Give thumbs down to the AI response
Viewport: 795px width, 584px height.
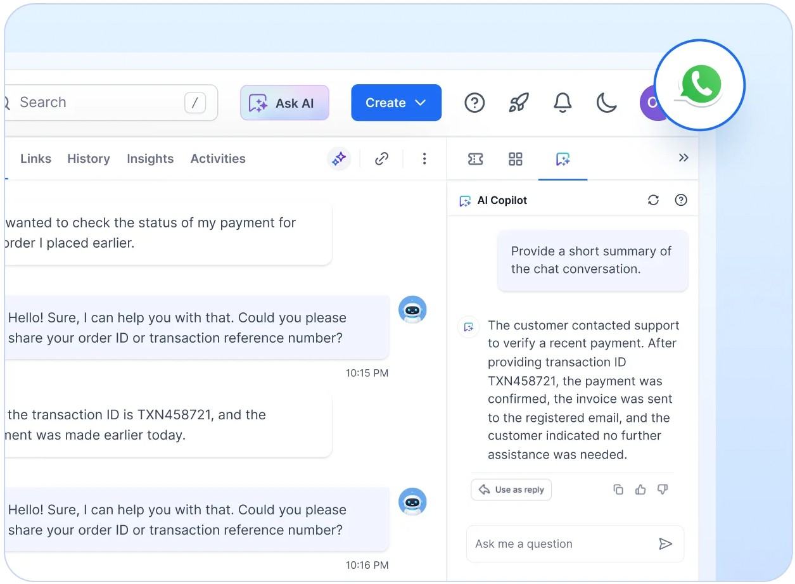[663, 490]
